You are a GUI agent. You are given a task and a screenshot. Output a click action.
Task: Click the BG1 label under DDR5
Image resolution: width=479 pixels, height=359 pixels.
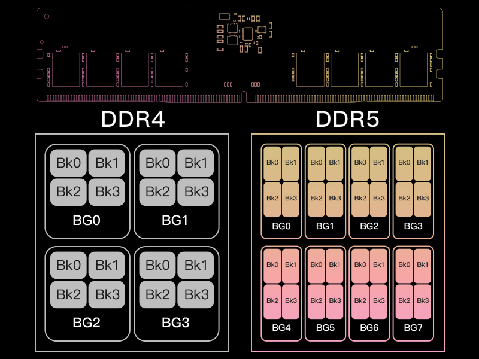click(325, 226)
